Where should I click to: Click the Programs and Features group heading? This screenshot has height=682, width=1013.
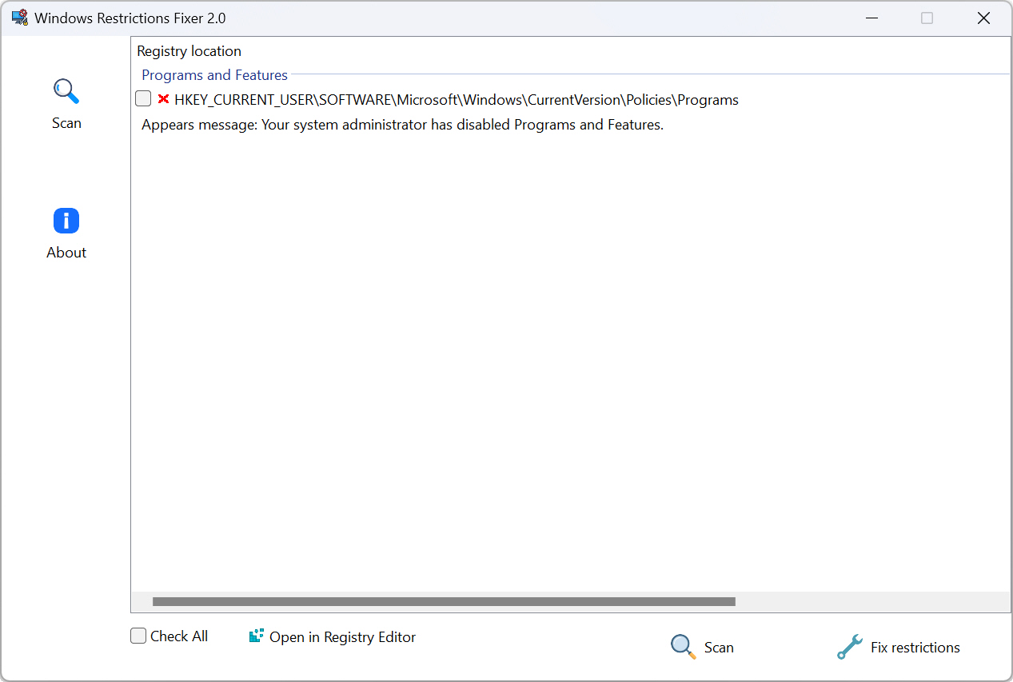tap(214, 74)
